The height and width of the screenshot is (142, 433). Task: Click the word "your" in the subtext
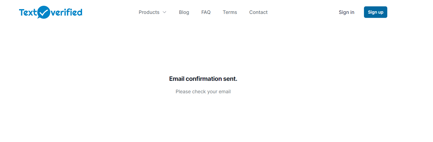click(x=212, y=92)
